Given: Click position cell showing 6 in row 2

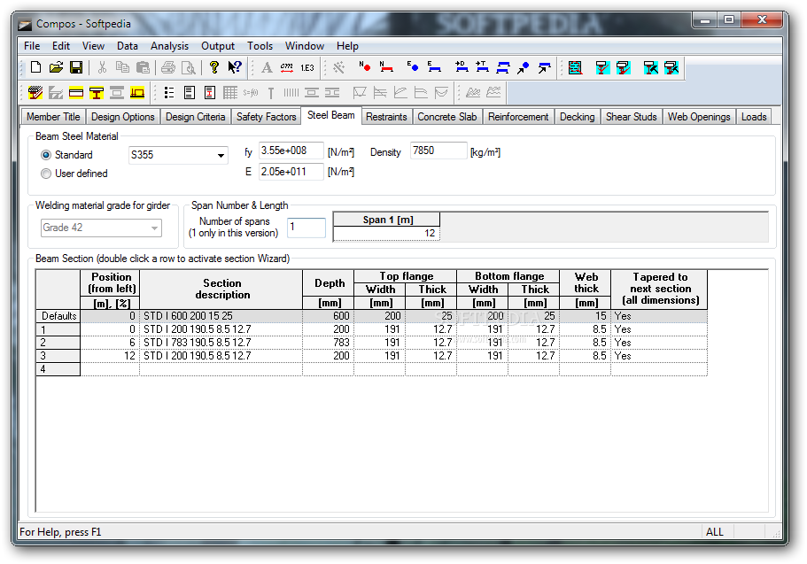Looking at the screenshot, I should coord(110,343).
